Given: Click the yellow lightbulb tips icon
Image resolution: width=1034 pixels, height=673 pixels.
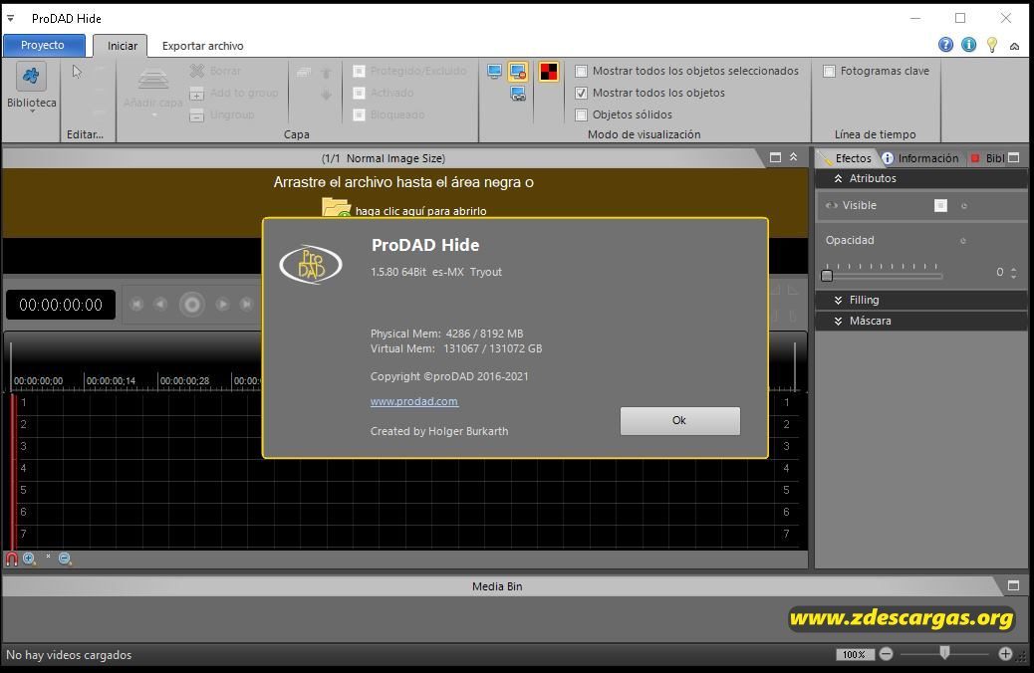Looking at the screenshot, I should [x=992, y=44].
